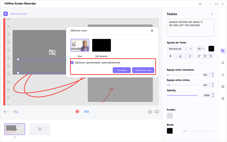Image resolution: width=227 pixels, height=142 pixels.
Task: Click the text content box in Textos
Action: (190, 28)
